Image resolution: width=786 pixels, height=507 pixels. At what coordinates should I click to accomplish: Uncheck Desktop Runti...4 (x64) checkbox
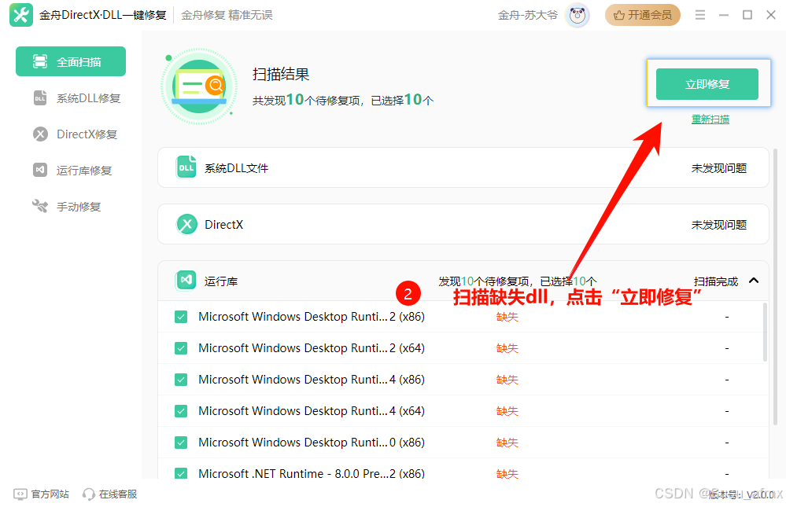181,411
